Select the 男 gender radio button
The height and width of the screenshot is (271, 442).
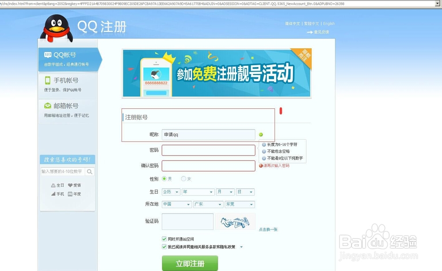pyautogui.click(x=164, y=179)
